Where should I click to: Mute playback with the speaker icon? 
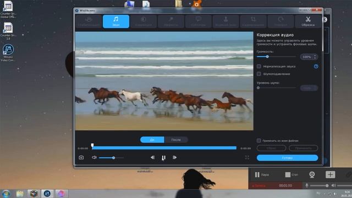point(94,158)
